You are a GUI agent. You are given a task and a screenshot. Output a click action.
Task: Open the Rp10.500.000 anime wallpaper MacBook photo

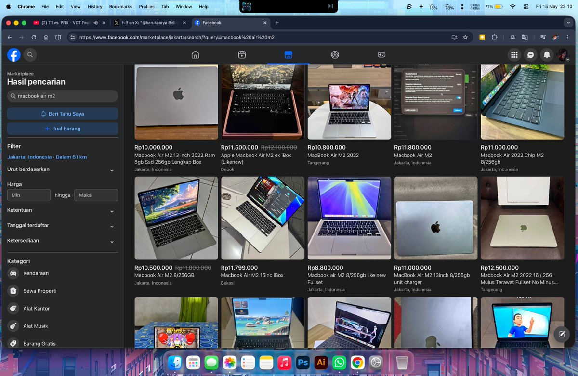pyautogui.click(x=176, y=218)
